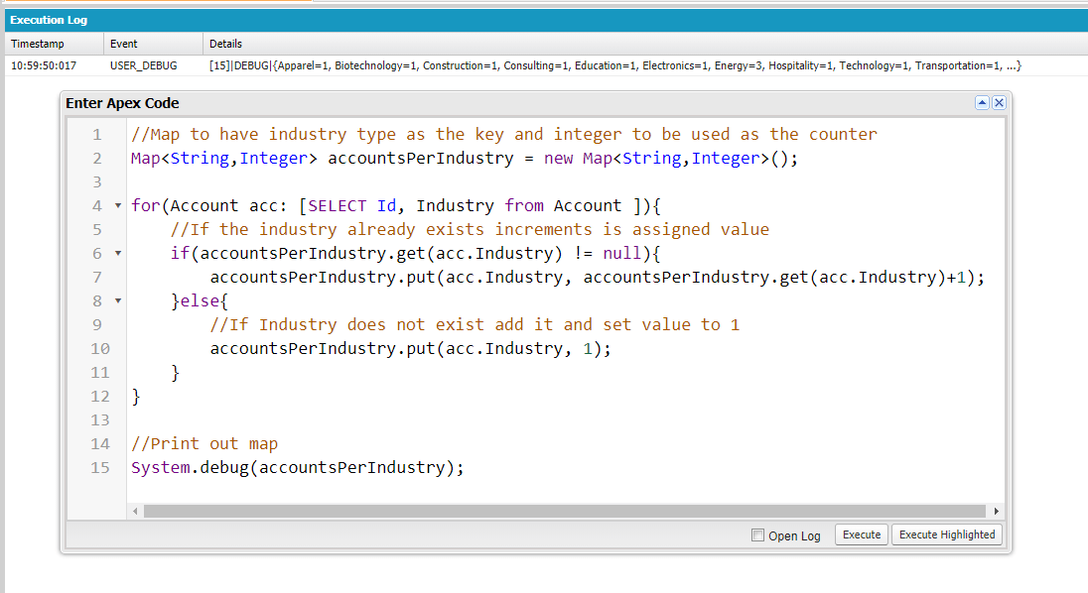Collapse the else block at line 8
Image resolution: width=1088 pixels, height=593 pixels.
coord(116,300)
